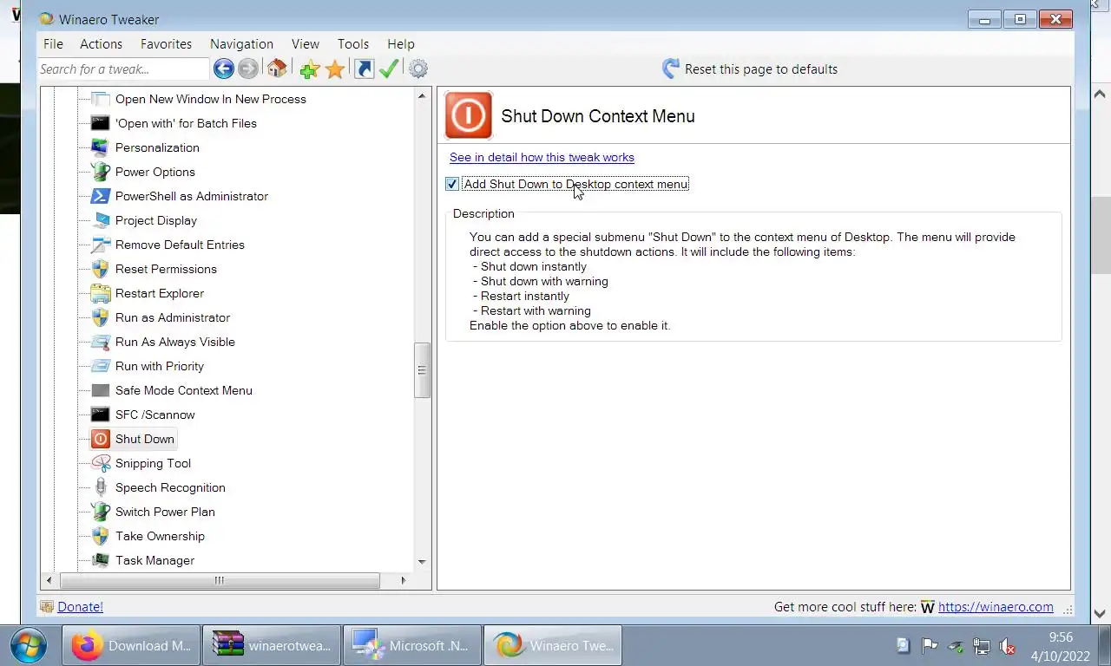1111x666 pixels.
Task: Click the green plus Add to Favorites icon
Action: [x=310, y=69]
